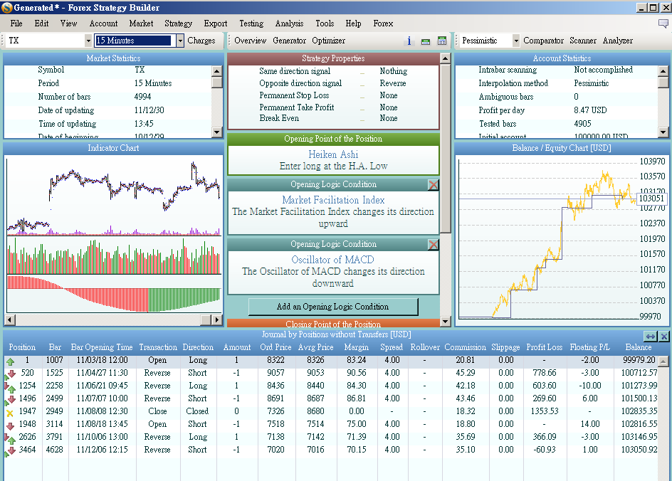672x481 pixels.
Task: Open the Strategy menu
Action: click(x=178, y=23)
